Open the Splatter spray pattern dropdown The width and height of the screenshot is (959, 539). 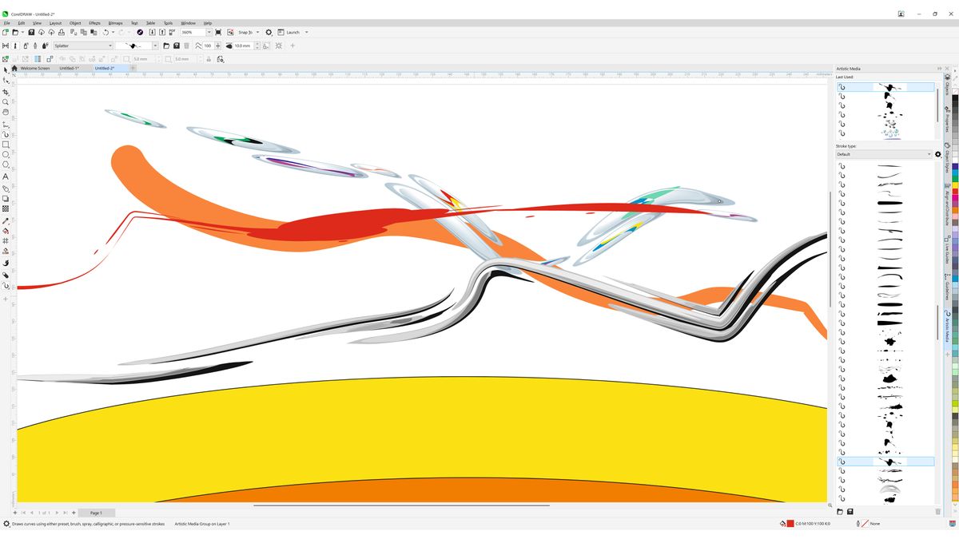(x=110, y=46)
